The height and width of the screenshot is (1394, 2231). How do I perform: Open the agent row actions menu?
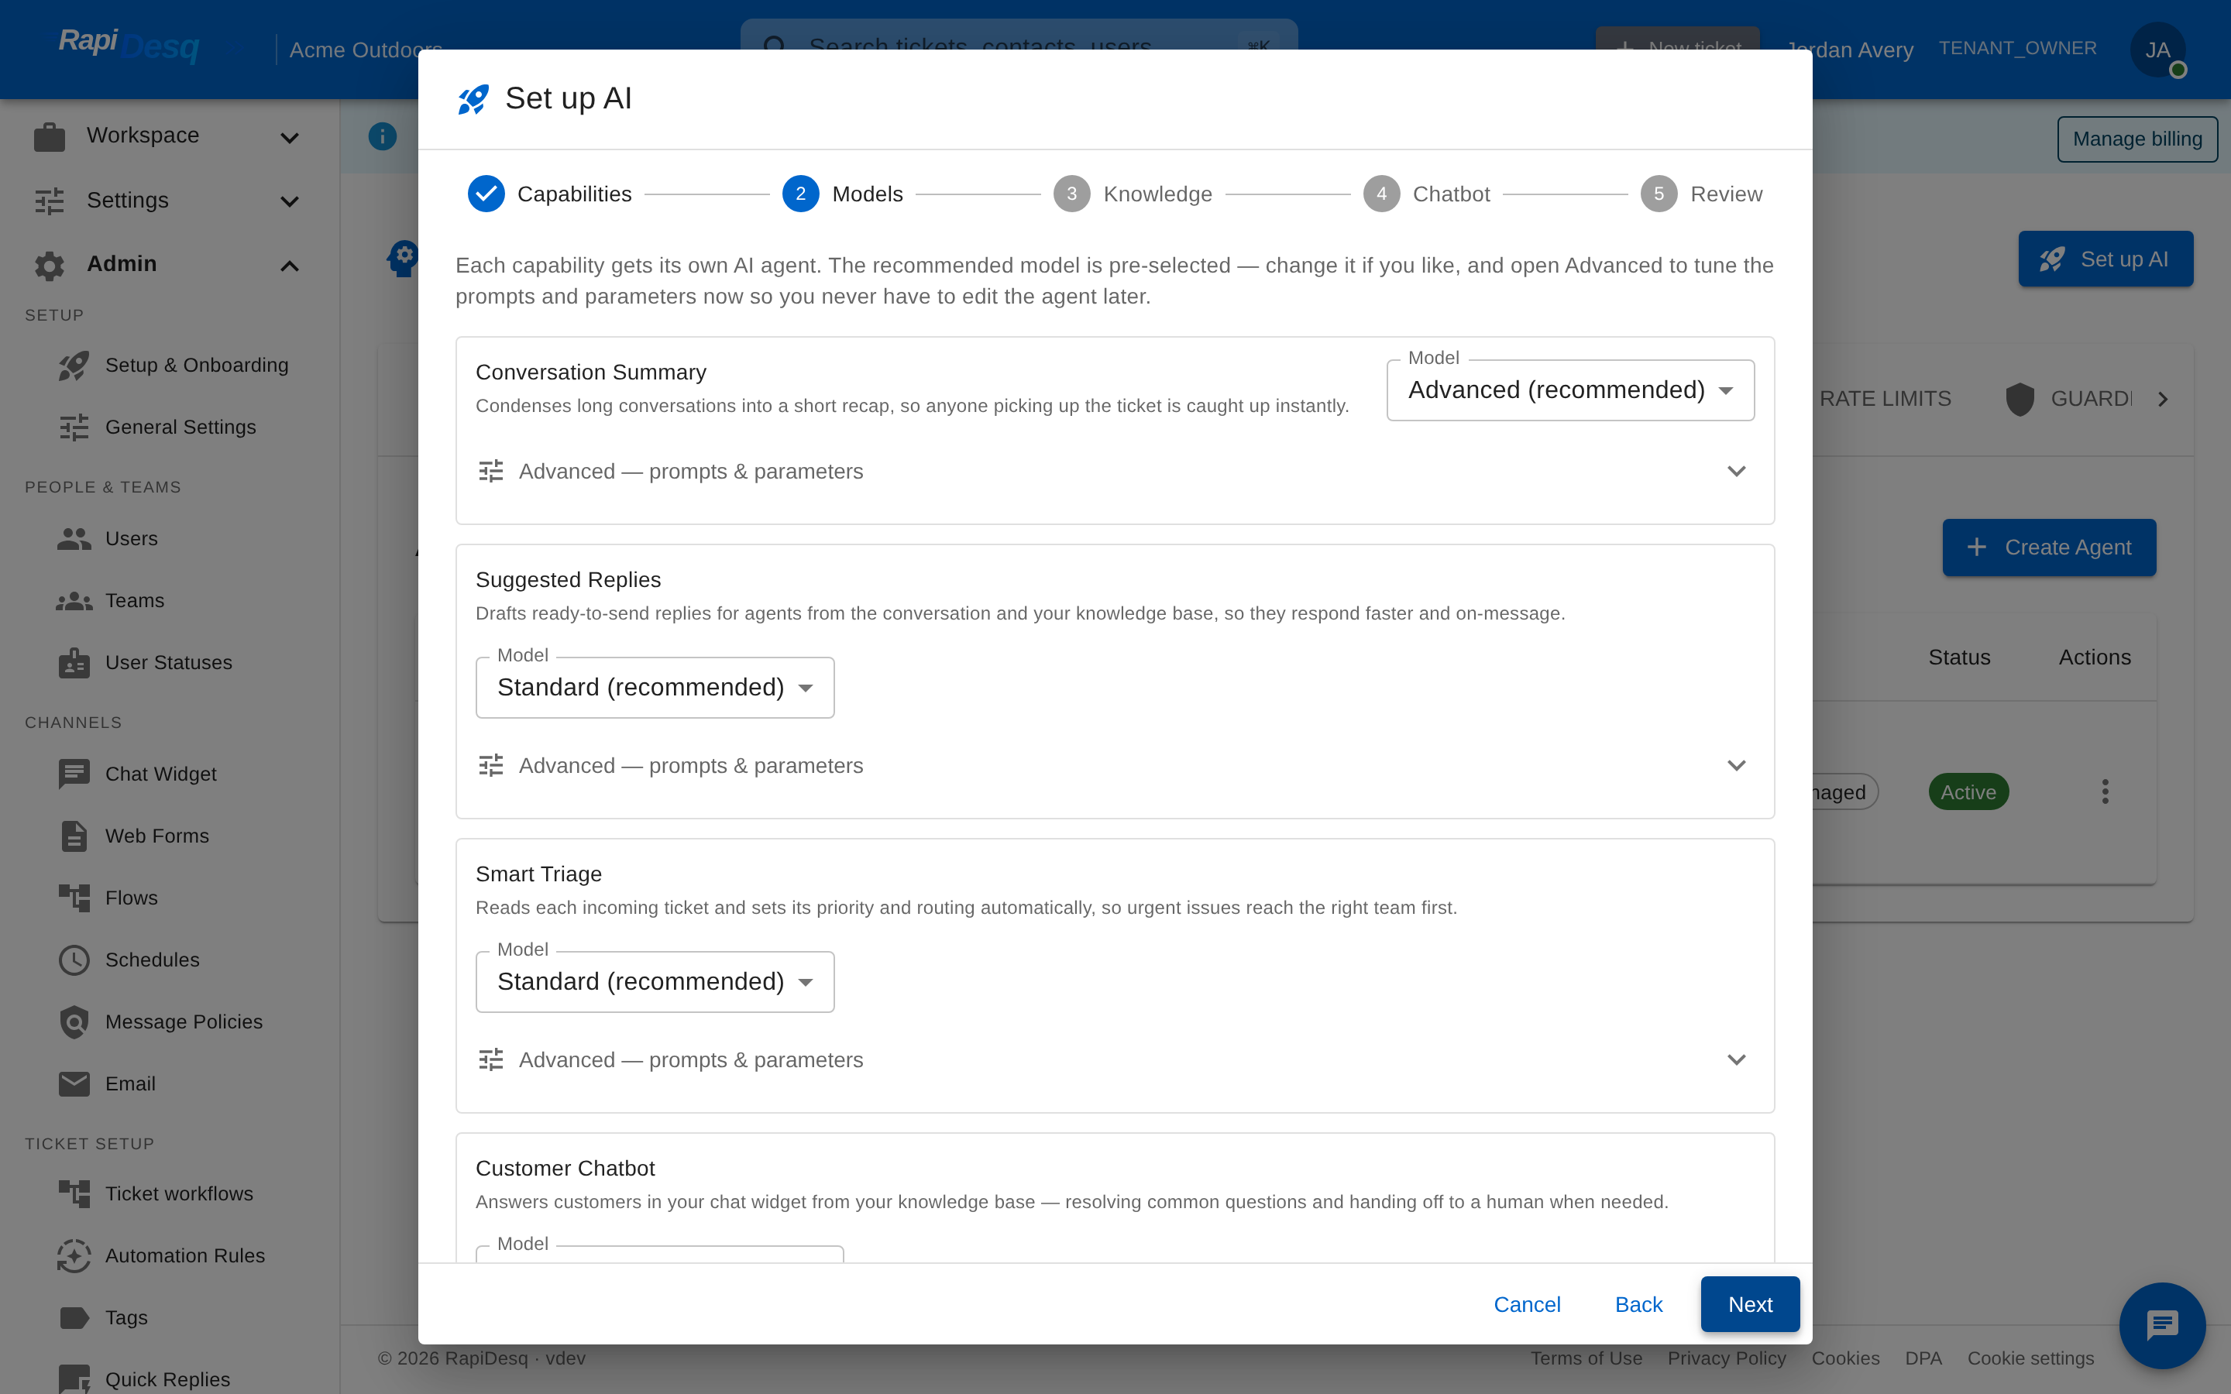point(2105,791)
